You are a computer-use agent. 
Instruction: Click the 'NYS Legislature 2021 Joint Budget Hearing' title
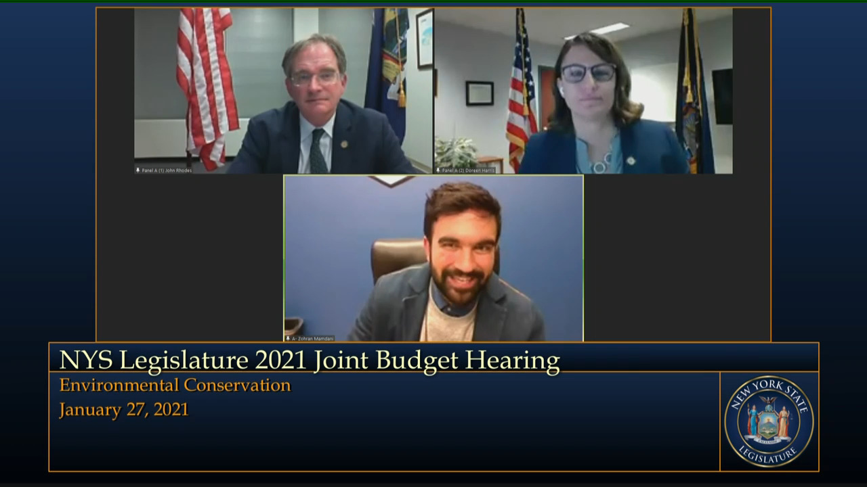point(310,361)
